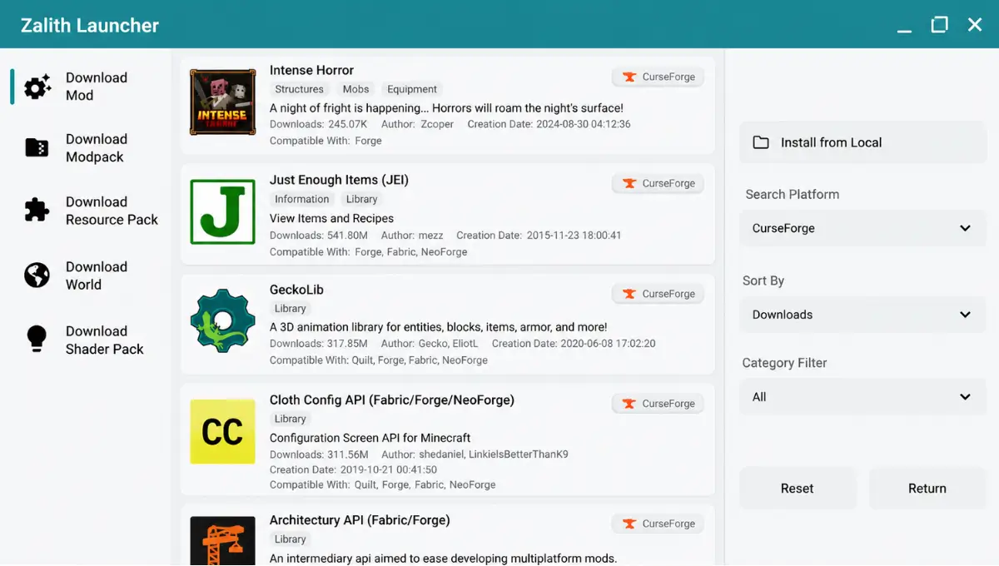Open the Just Enough Items (JEI) title
The height and width of the screenshot is (566, 999).
pos(339,180)
